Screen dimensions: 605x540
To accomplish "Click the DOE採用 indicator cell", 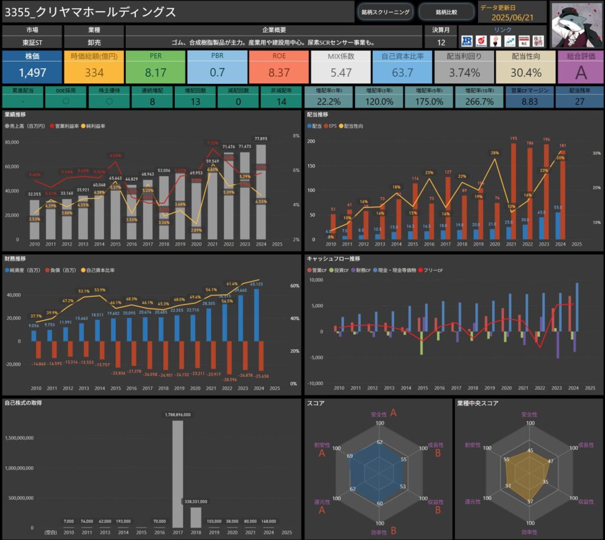I will click(66, 97).
